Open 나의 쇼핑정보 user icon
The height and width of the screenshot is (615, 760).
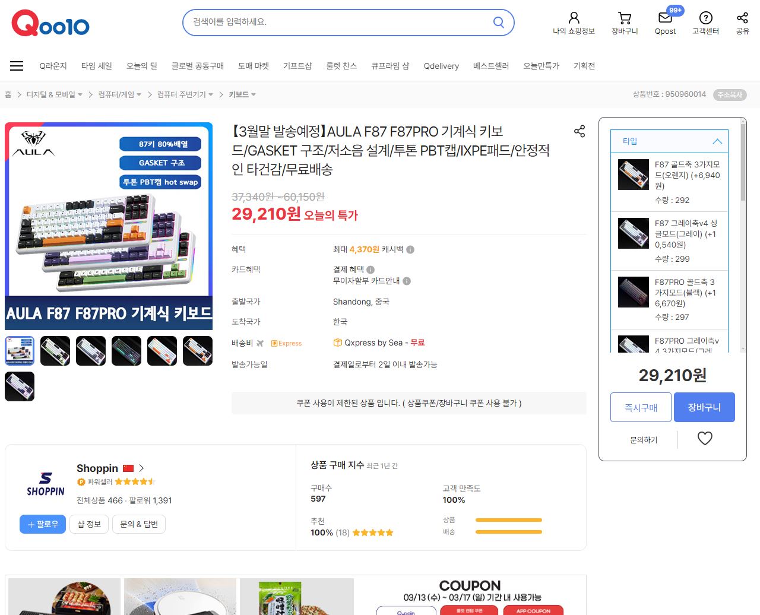(x=574, y=18)
